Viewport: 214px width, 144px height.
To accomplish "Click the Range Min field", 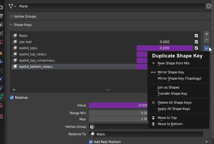I will (x=118, y=113).
